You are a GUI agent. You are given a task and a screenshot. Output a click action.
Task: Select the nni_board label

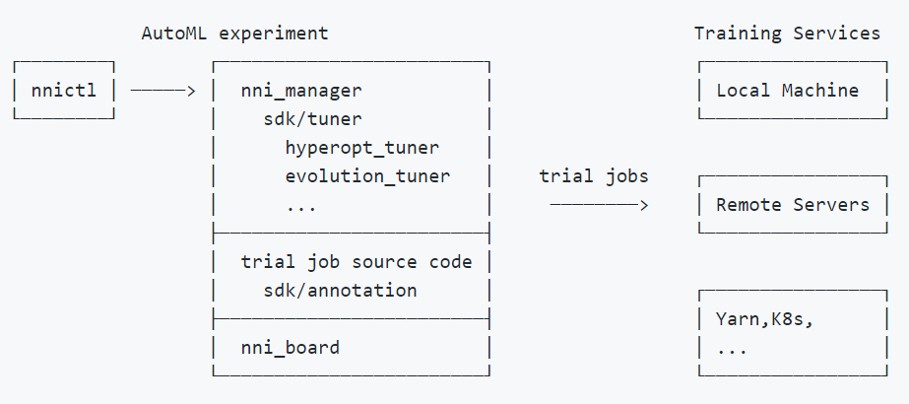click(291, 347)
